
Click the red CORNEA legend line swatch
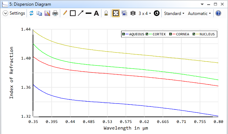pyautogui.click(x=174, y=34)
